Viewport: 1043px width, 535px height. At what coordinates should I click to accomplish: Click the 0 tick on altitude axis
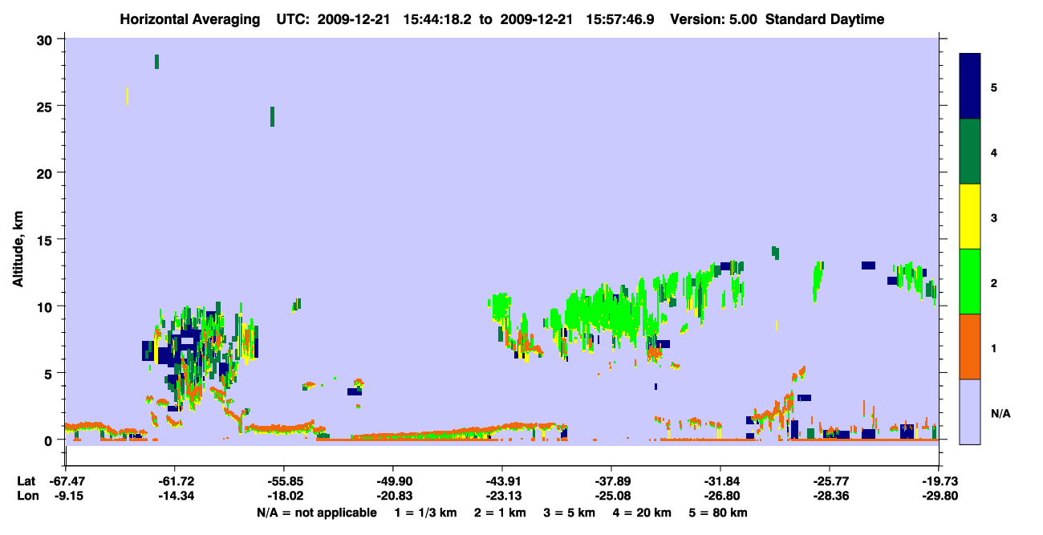[x=50, y=440]
